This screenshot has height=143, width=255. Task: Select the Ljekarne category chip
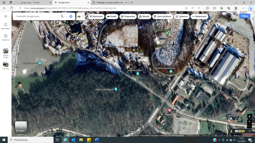pyautogui.click(x=181, y=16)
